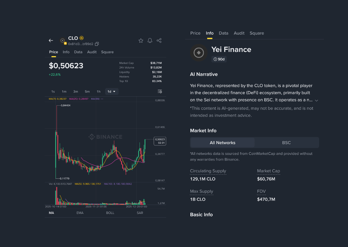The width and height of the screenshot is (348, 247).
Task: Click the 90d age badge
Action: tap(219, 59)
